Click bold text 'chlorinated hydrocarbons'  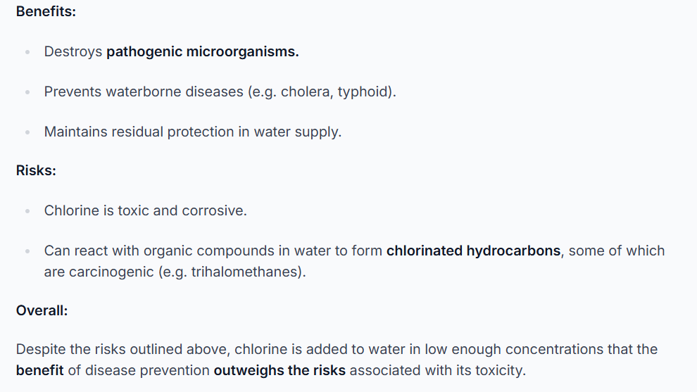(x=473, y=251)
